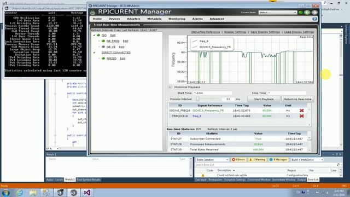Click the green status dot beside NE_FREQ
350x197 pixels.
click(x=103, y=41)
